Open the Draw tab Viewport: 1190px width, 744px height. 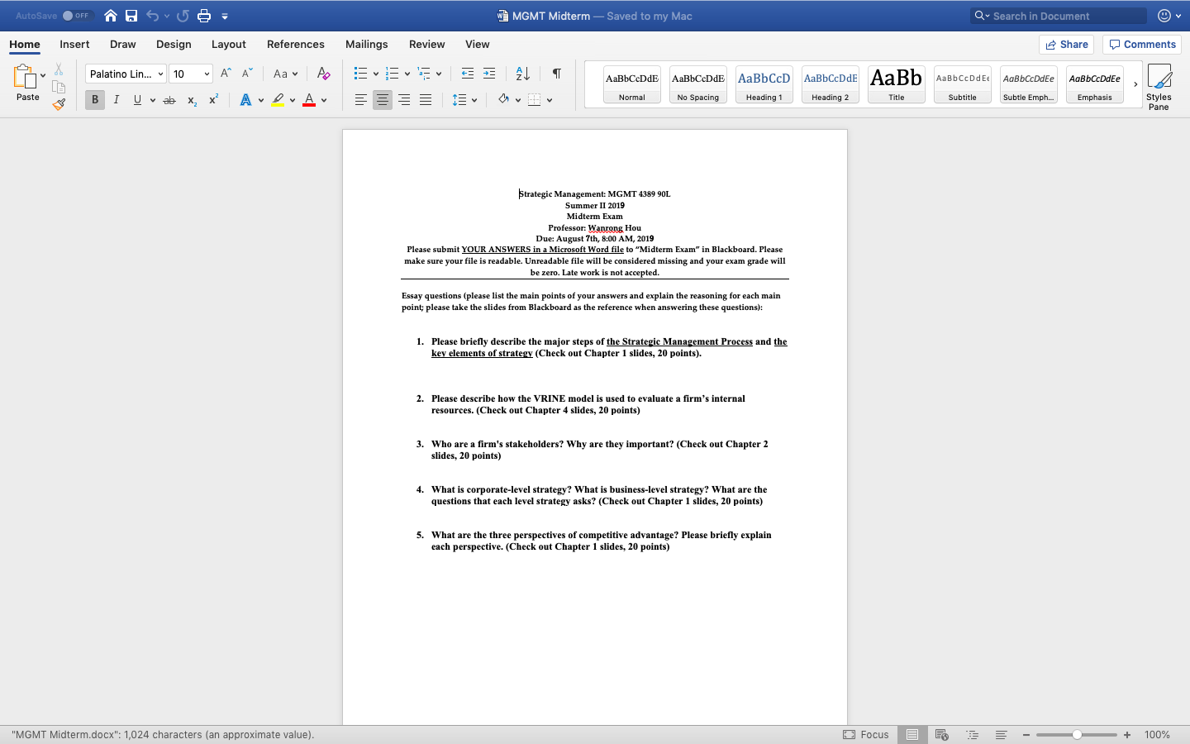pos(123,45)
